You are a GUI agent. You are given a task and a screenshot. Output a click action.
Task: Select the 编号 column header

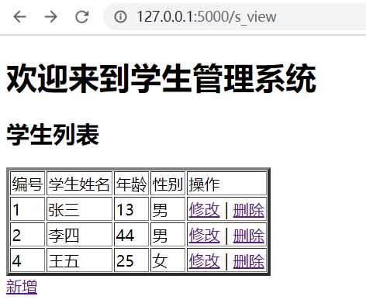coord(27,184)
